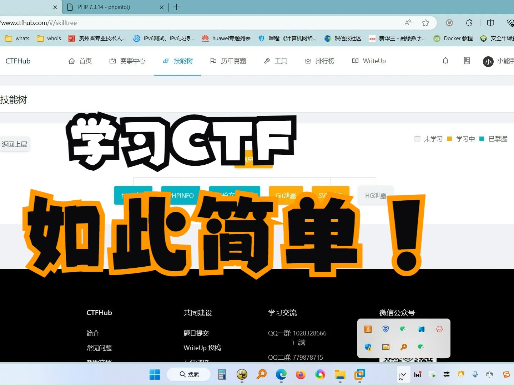
Task: Open File Explorer from the taskbar
Action: pos(340,375)
